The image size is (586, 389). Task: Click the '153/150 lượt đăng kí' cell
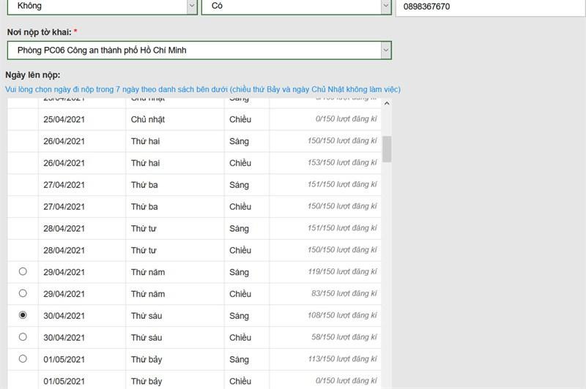click(x=342, y=162)
